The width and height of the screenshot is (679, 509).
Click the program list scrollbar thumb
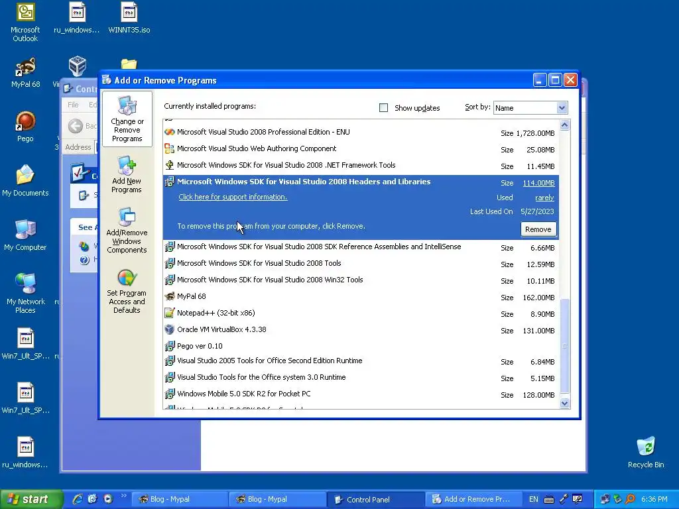[564, 346]
